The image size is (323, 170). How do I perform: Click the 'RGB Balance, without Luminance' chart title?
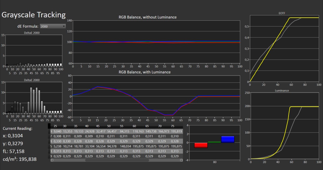tap(148, 17)
